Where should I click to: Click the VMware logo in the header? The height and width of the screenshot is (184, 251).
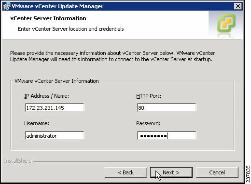[x=226, y=23]
